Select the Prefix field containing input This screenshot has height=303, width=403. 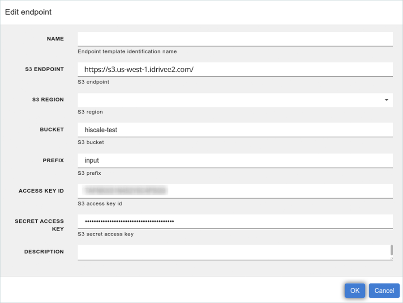coord(235,160)
